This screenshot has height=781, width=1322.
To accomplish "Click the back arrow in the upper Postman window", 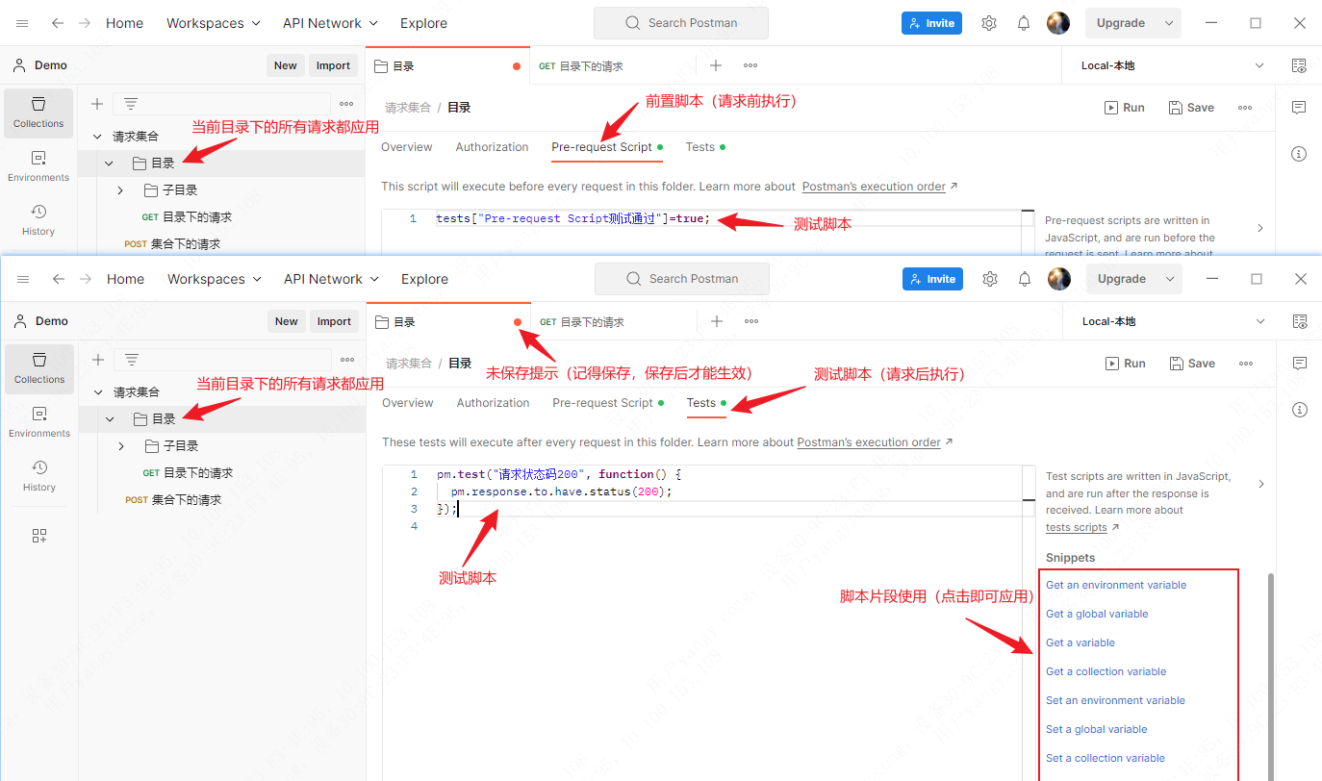I will click(x=58, y=23).
